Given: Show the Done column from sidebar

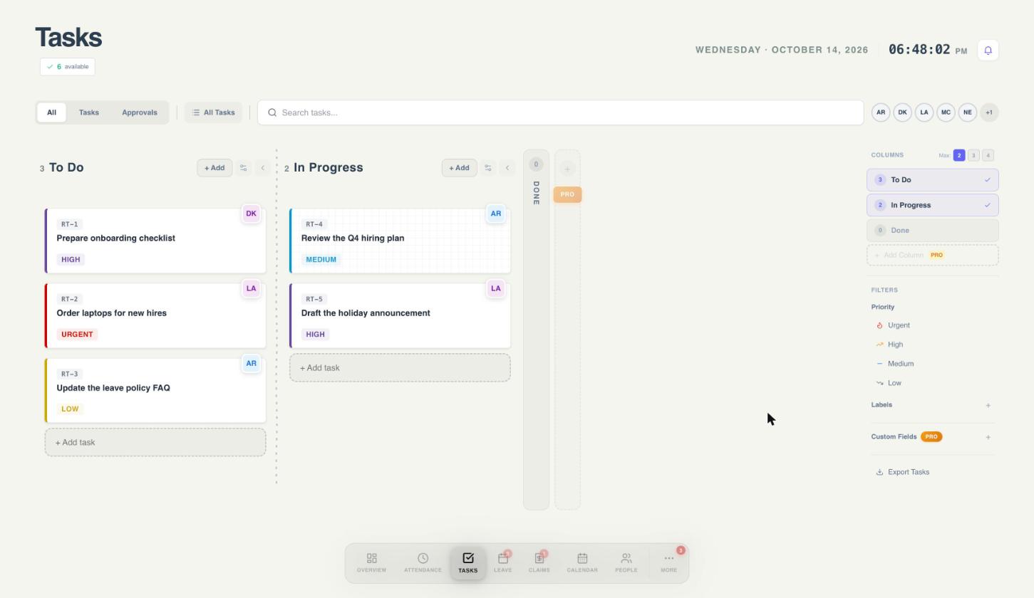Looking at the screenshot, I should click(933, 231).
